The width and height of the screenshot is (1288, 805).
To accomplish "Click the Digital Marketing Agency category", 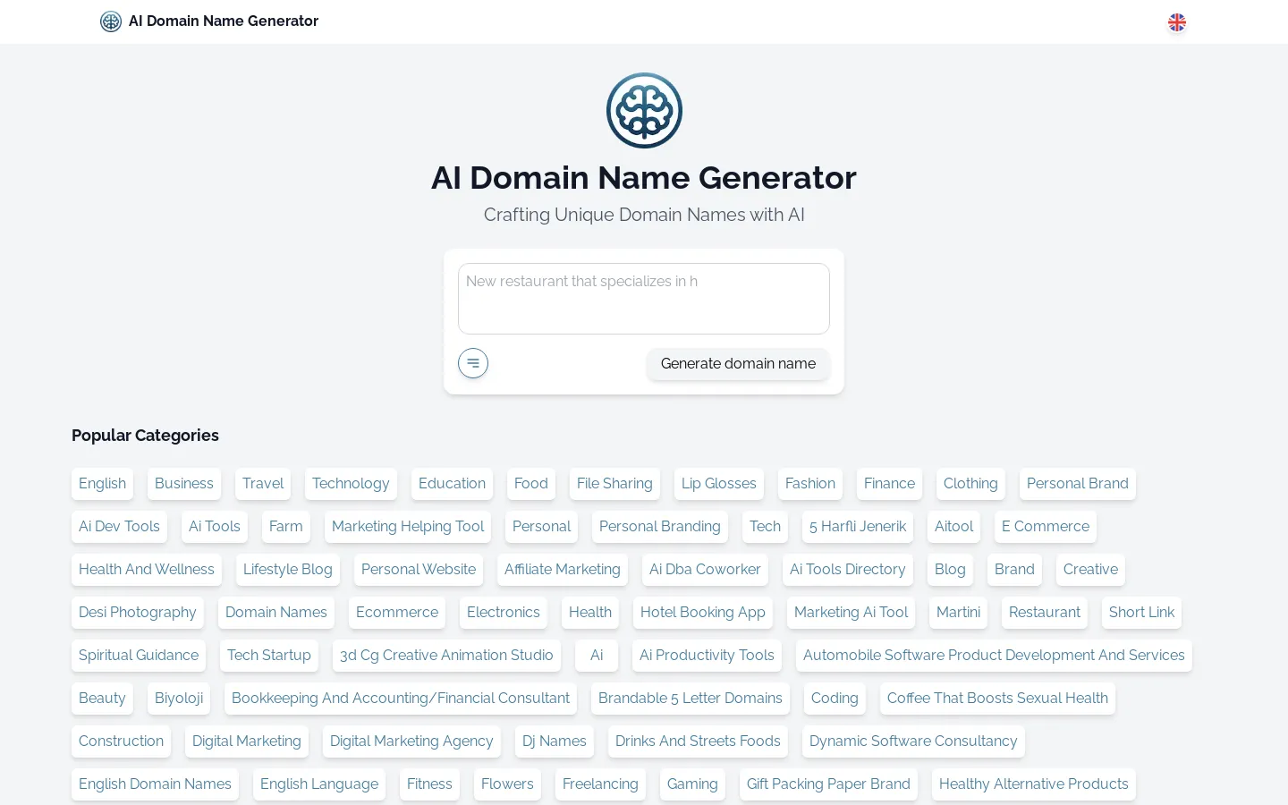I will pyautogui.click(x=411, y=741).
